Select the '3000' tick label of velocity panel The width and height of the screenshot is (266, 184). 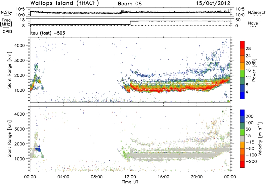coord(19,129)
